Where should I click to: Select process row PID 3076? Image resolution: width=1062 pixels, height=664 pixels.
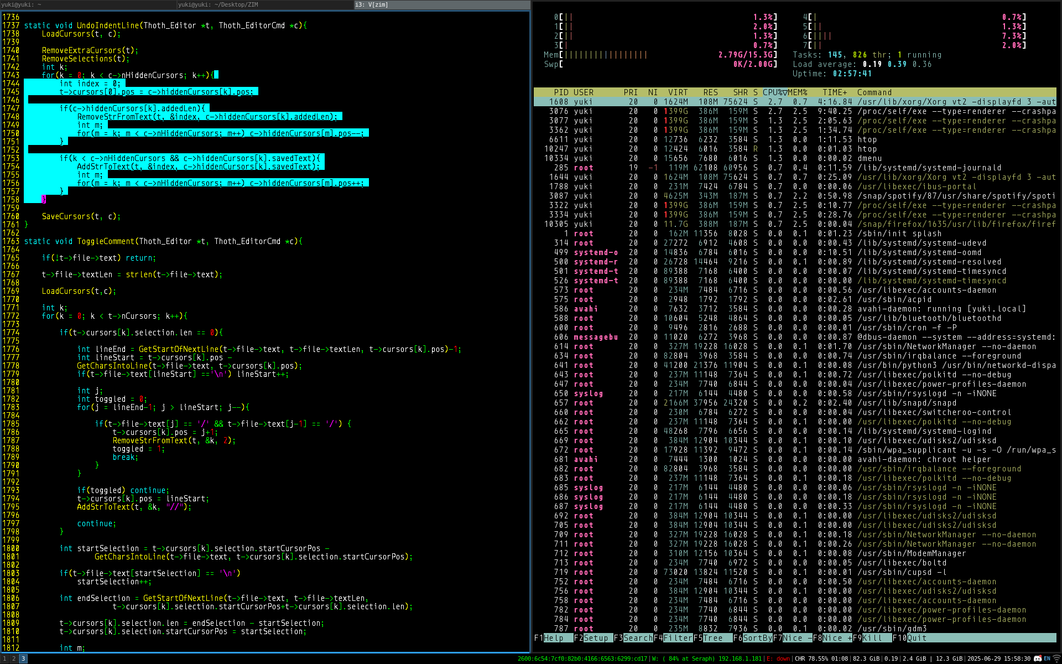795,111
